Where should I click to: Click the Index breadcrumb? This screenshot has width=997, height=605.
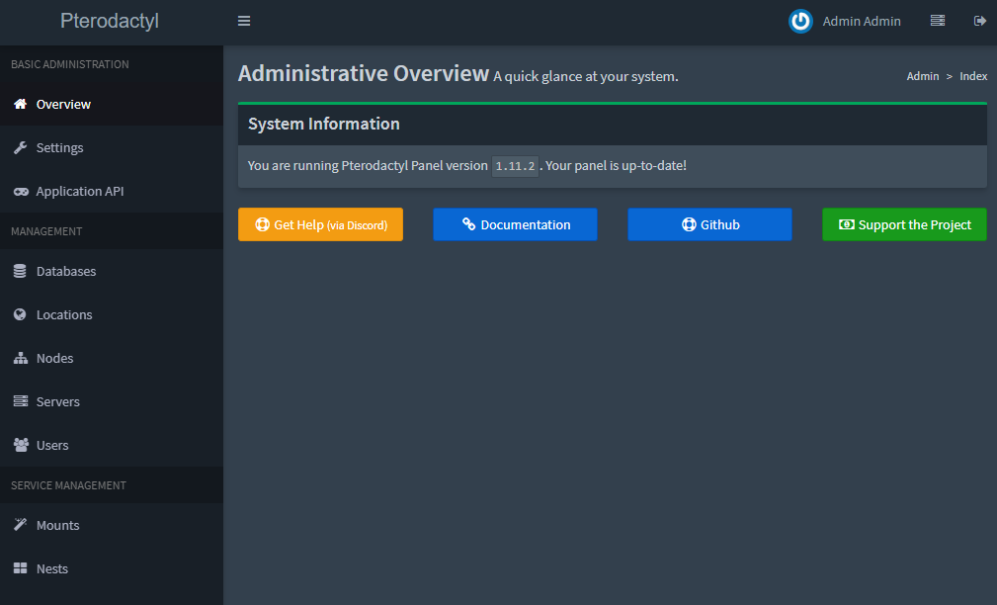tap(973, 76)
